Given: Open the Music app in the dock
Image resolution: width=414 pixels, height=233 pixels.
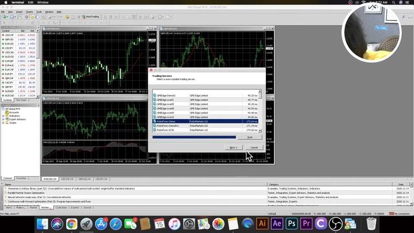Looking at the screenshot, I should tap(174, 224).
